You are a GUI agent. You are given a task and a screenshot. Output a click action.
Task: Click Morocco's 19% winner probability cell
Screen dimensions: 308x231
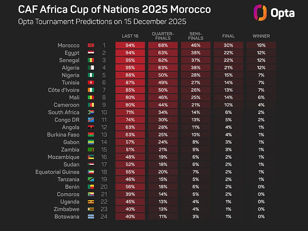click(261, 45)
